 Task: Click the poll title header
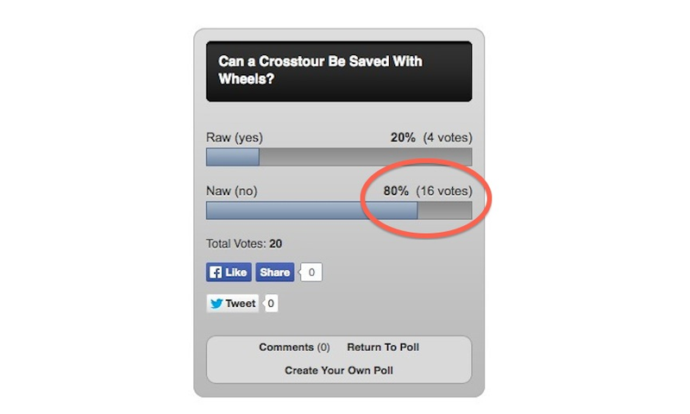tap(339, 72)
